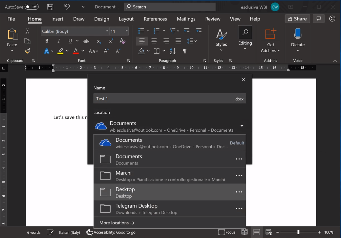The image size is (341, 238).
Task: Sort the selected text alphabetically
Action: coord(173,51)
